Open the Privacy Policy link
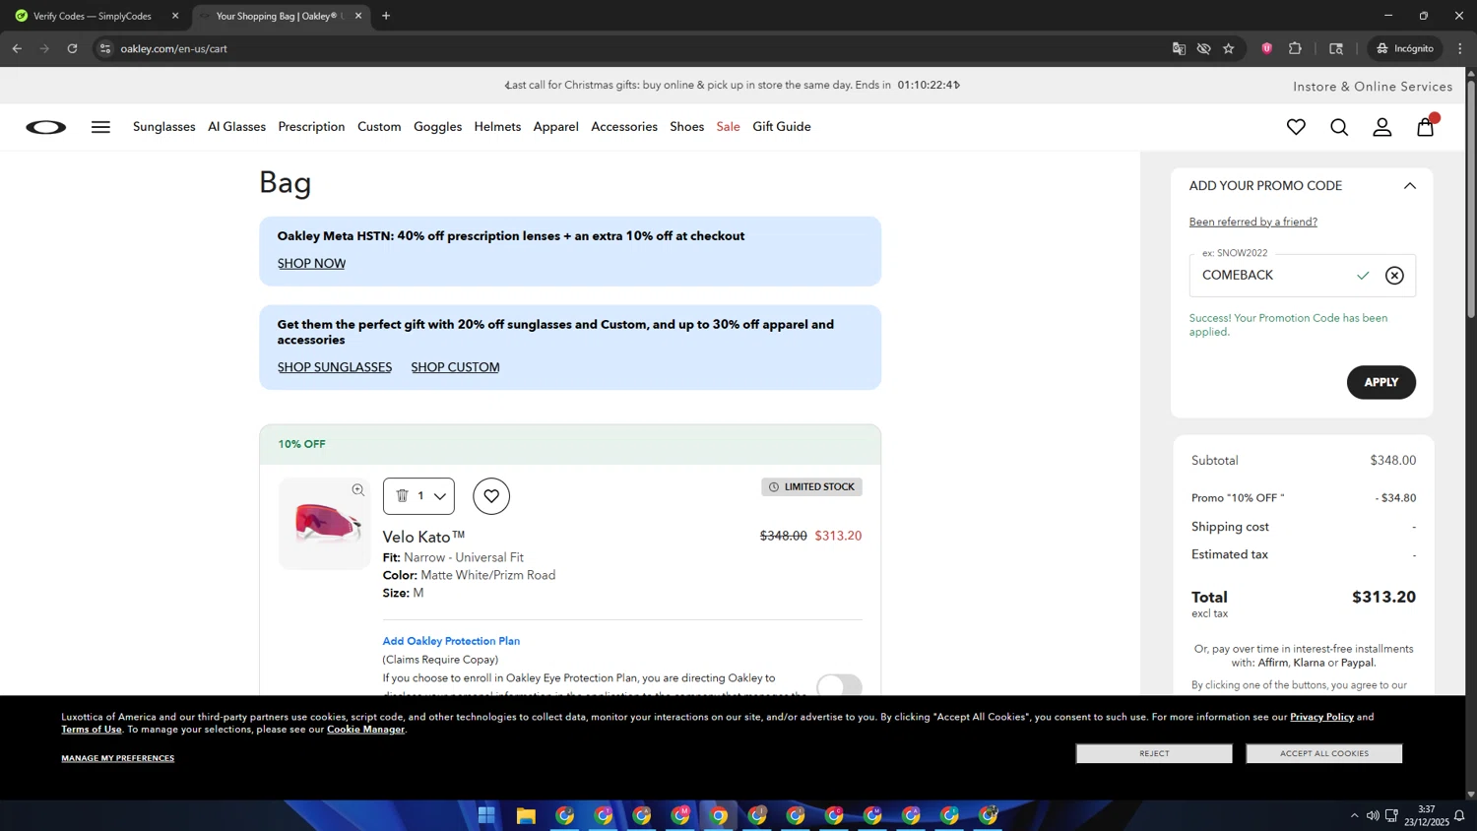Image resolution: width=1477 pixels, height=831 pixels. (1321, 717)
